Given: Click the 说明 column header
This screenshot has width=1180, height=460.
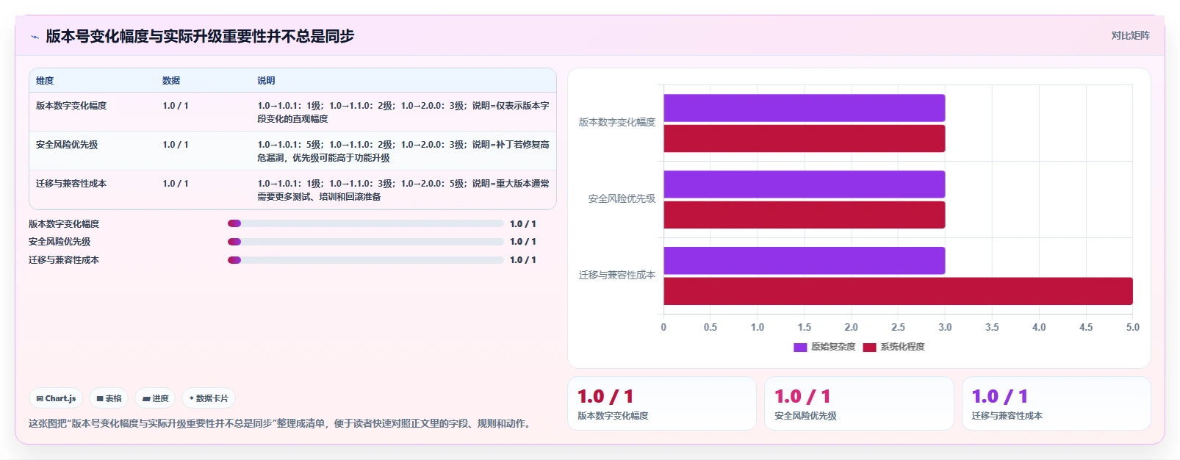Looking at the screenshot, I should (266, 81).
